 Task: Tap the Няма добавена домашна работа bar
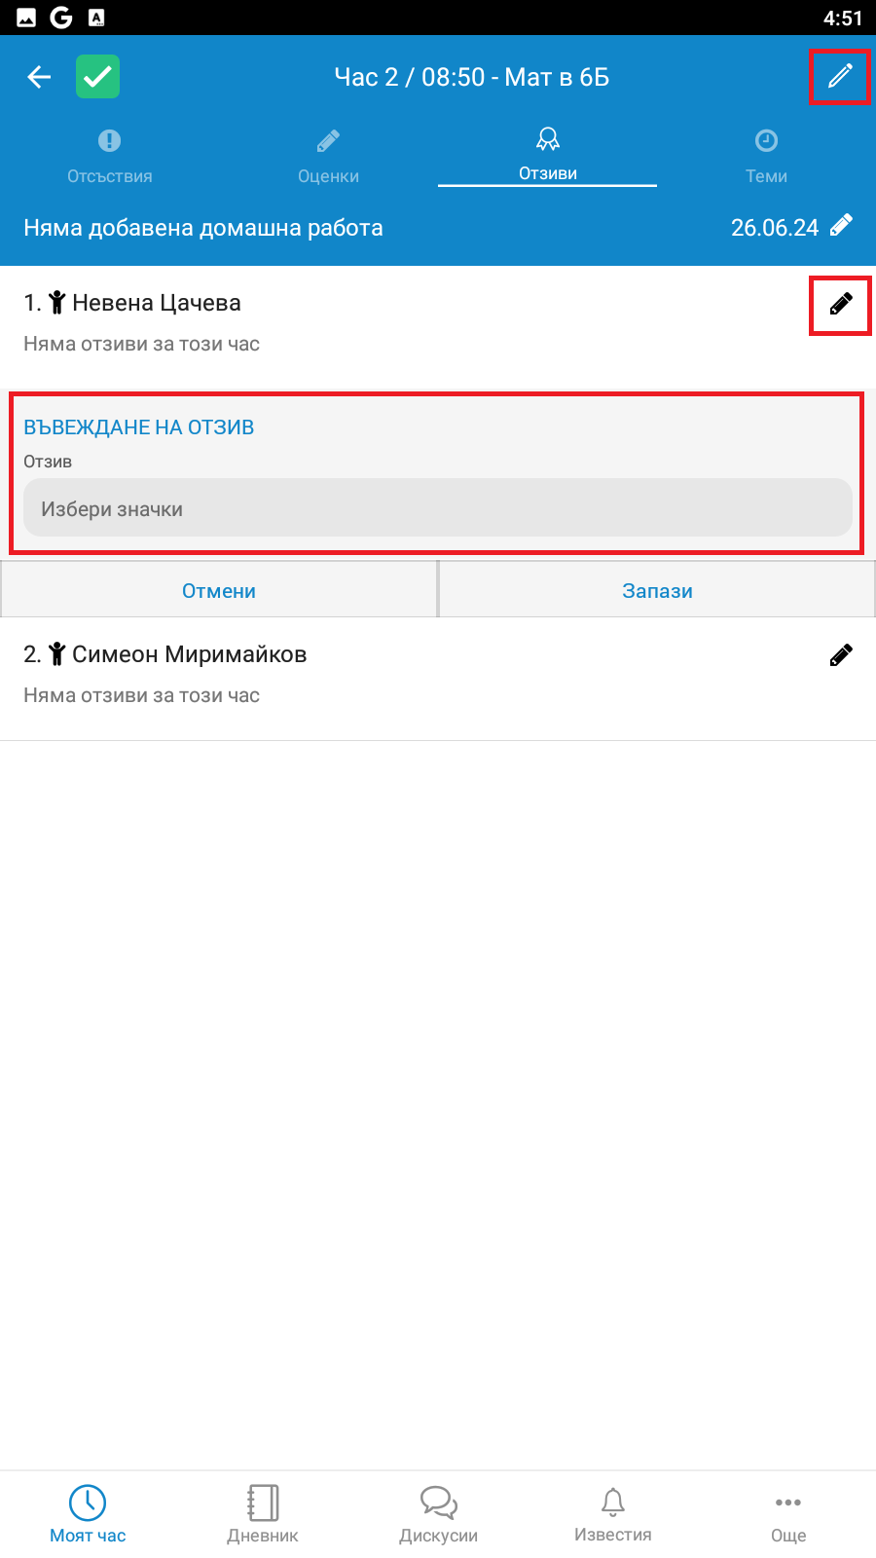coord(438,227)
